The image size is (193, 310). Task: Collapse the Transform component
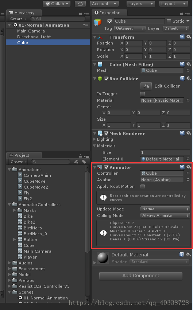(x=94, y=37)
